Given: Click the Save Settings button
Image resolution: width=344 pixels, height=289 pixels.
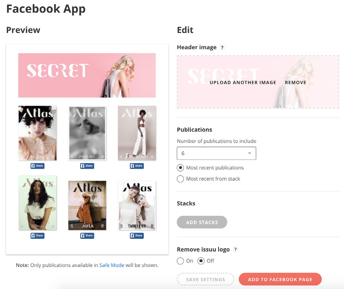Looking at the screenshot, I should [x=205, y=279].
